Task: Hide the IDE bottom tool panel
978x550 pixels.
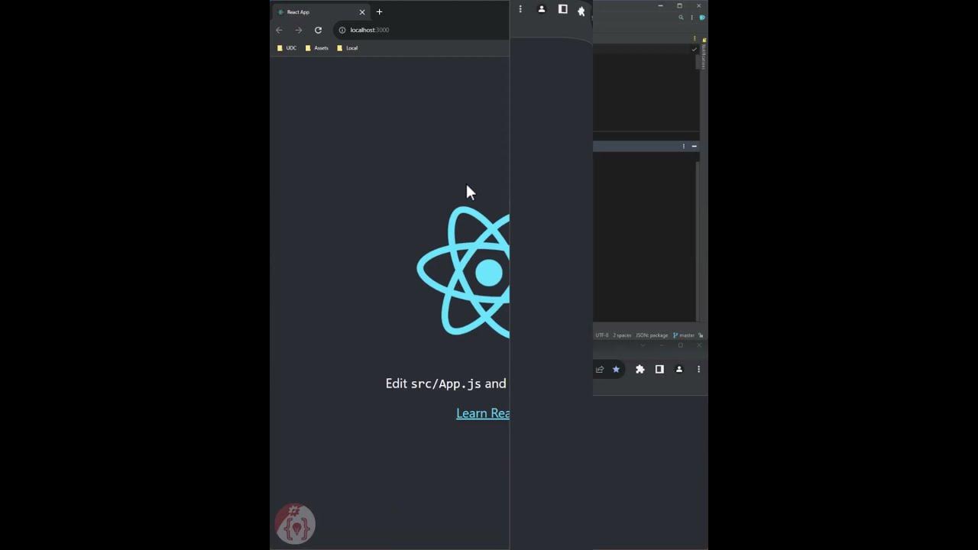Action: click(695, 146)
